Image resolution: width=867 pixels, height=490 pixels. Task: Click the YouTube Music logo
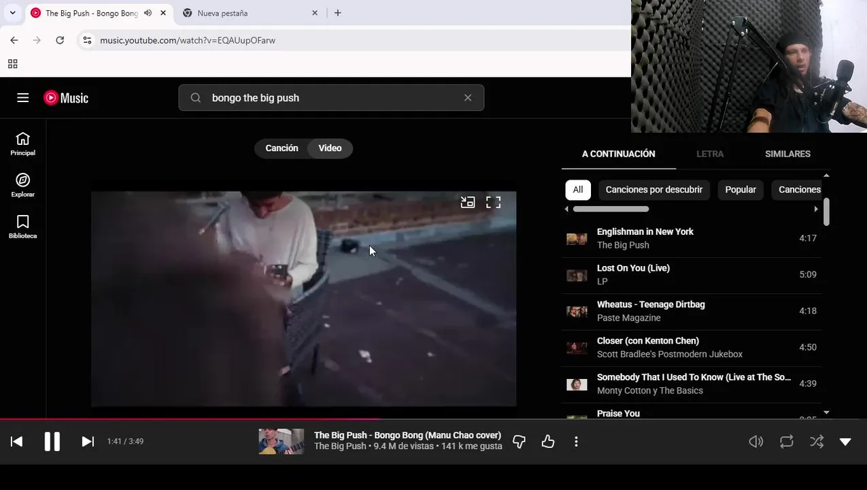point(66,98)
